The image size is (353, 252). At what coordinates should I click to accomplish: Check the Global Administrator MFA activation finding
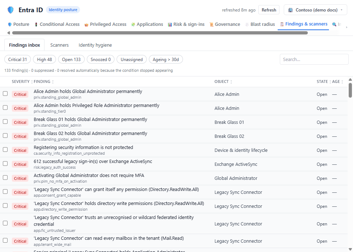click(5, 177)
